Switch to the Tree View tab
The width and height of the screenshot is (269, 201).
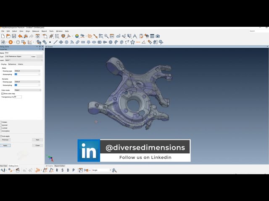pos(3,166)
